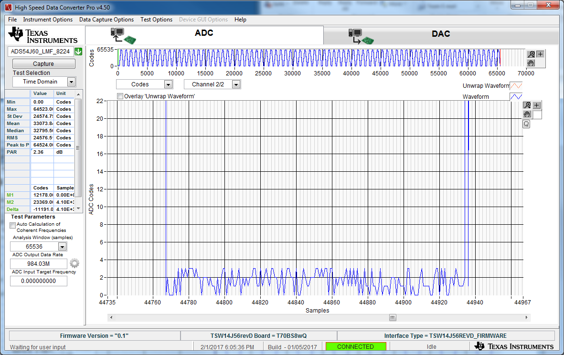This screenshot has width=564, height=355.
Task: Open the ADS54J60_LMF_8224 device selector
Action: pyautogui.click(x=40, y=52)
